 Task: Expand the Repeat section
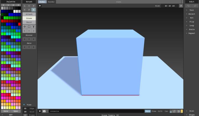(192, 33)
